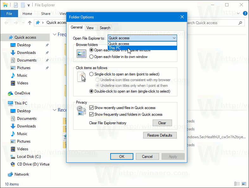This screenshot has width=249, height=188.
Task: Cancel the Folder Options dialog
Action: tap(147, 157)
